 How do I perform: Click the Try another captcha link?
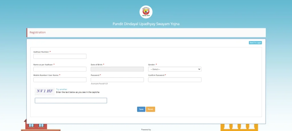coord(62,89)
